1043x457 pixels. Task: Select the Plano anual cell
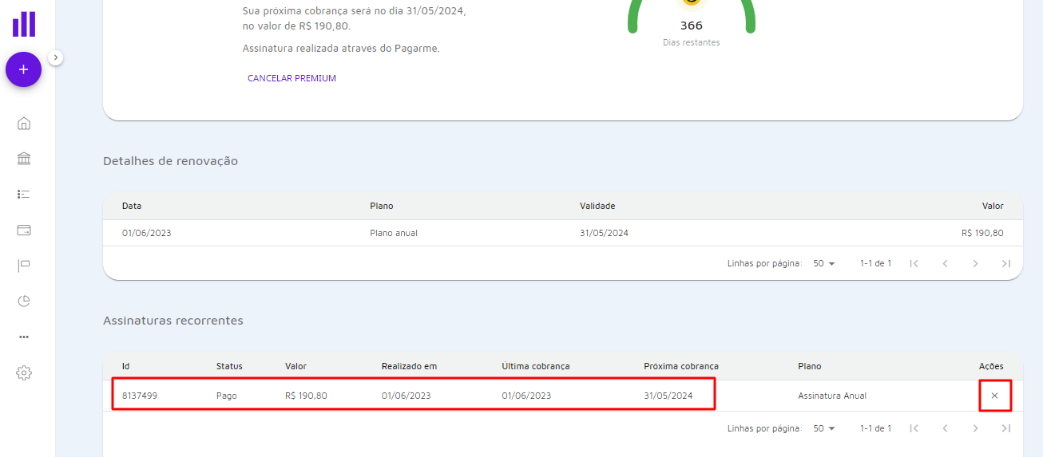pyautogui.click(x=394, y=233)
